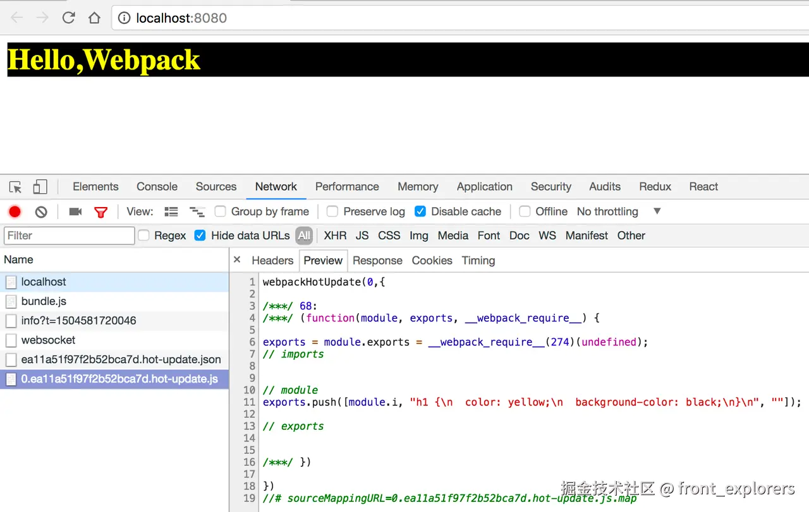The height and width of the screenshot is (512, 809).
Task: Capture screenshots camera icon
Action: (x=75, y=211)
